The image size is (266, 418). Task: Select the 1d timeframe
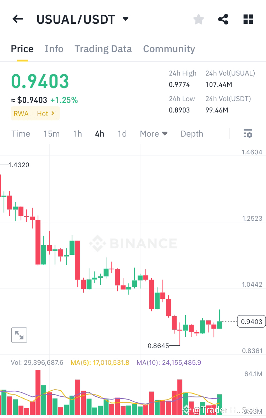(122, 133)
